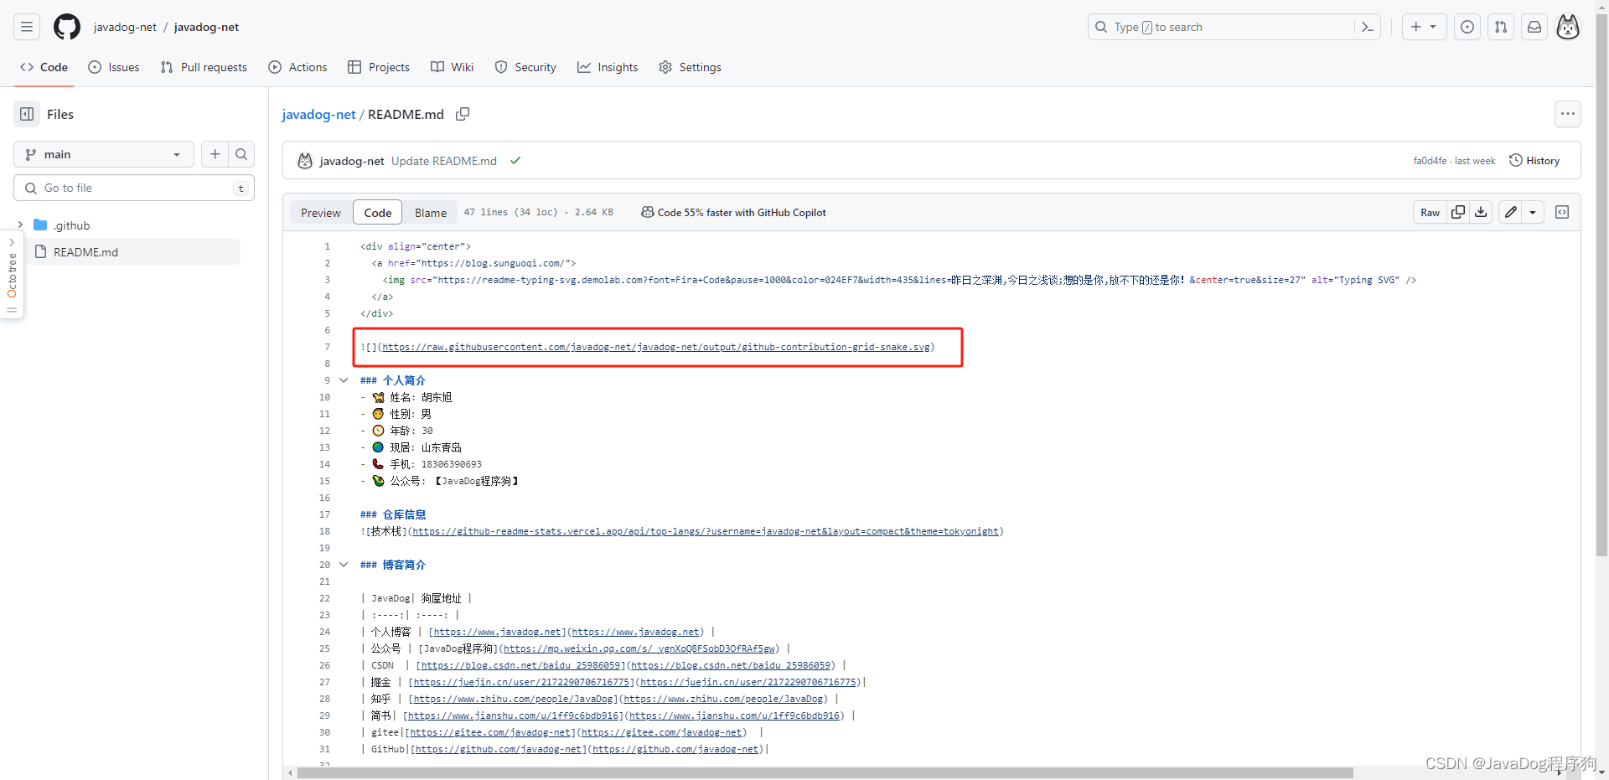Open the pull requests icon in the header
1609x780 pixels.
point(1501,27)
